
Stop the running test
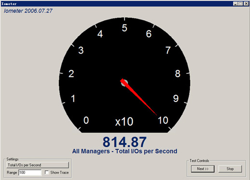point(230,169)
